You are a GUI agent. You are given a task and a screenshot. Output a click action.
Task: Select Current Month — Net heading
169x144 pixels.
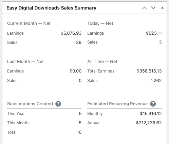29,23
